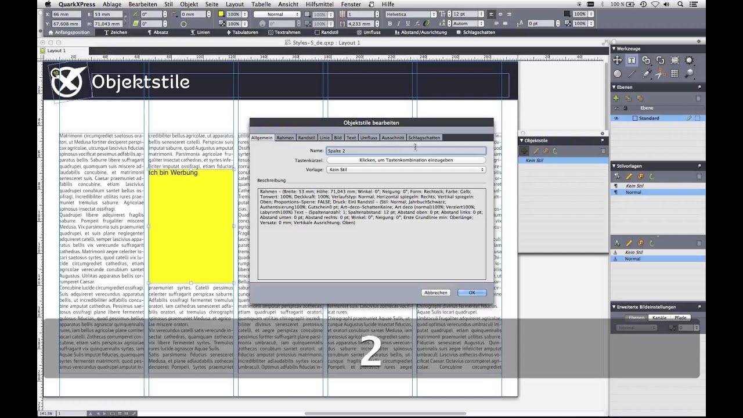Viewport: 743px width, 418px height.
Task: Collapse the Objektstile panel
Action: point(521,140)
